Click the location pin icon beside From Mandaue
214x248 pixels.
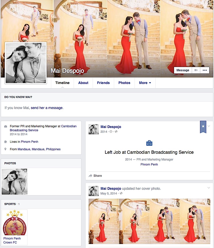click(5, 149)
